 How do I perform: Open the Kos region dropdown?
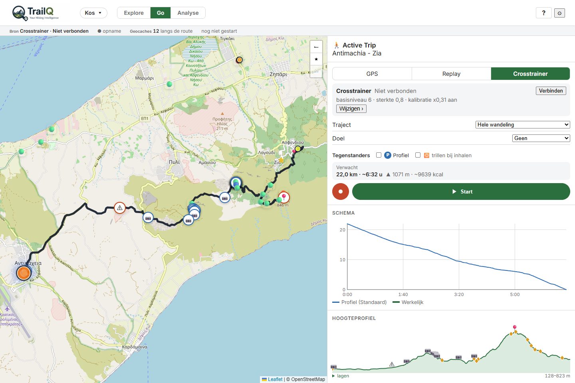tap(93, 13)
